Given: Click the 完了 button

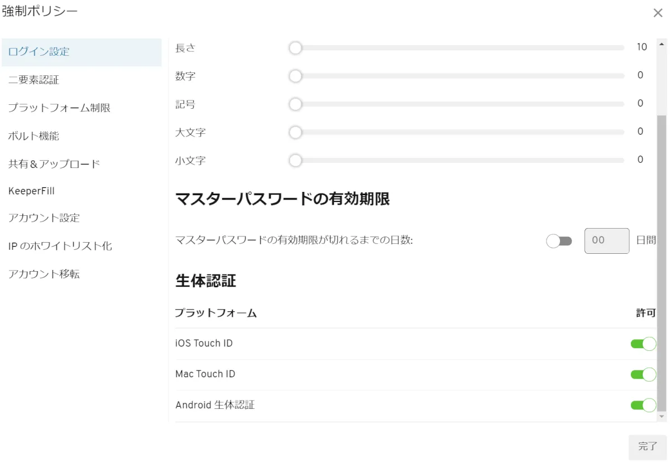Looking at the screenshot, I should 648,446.
